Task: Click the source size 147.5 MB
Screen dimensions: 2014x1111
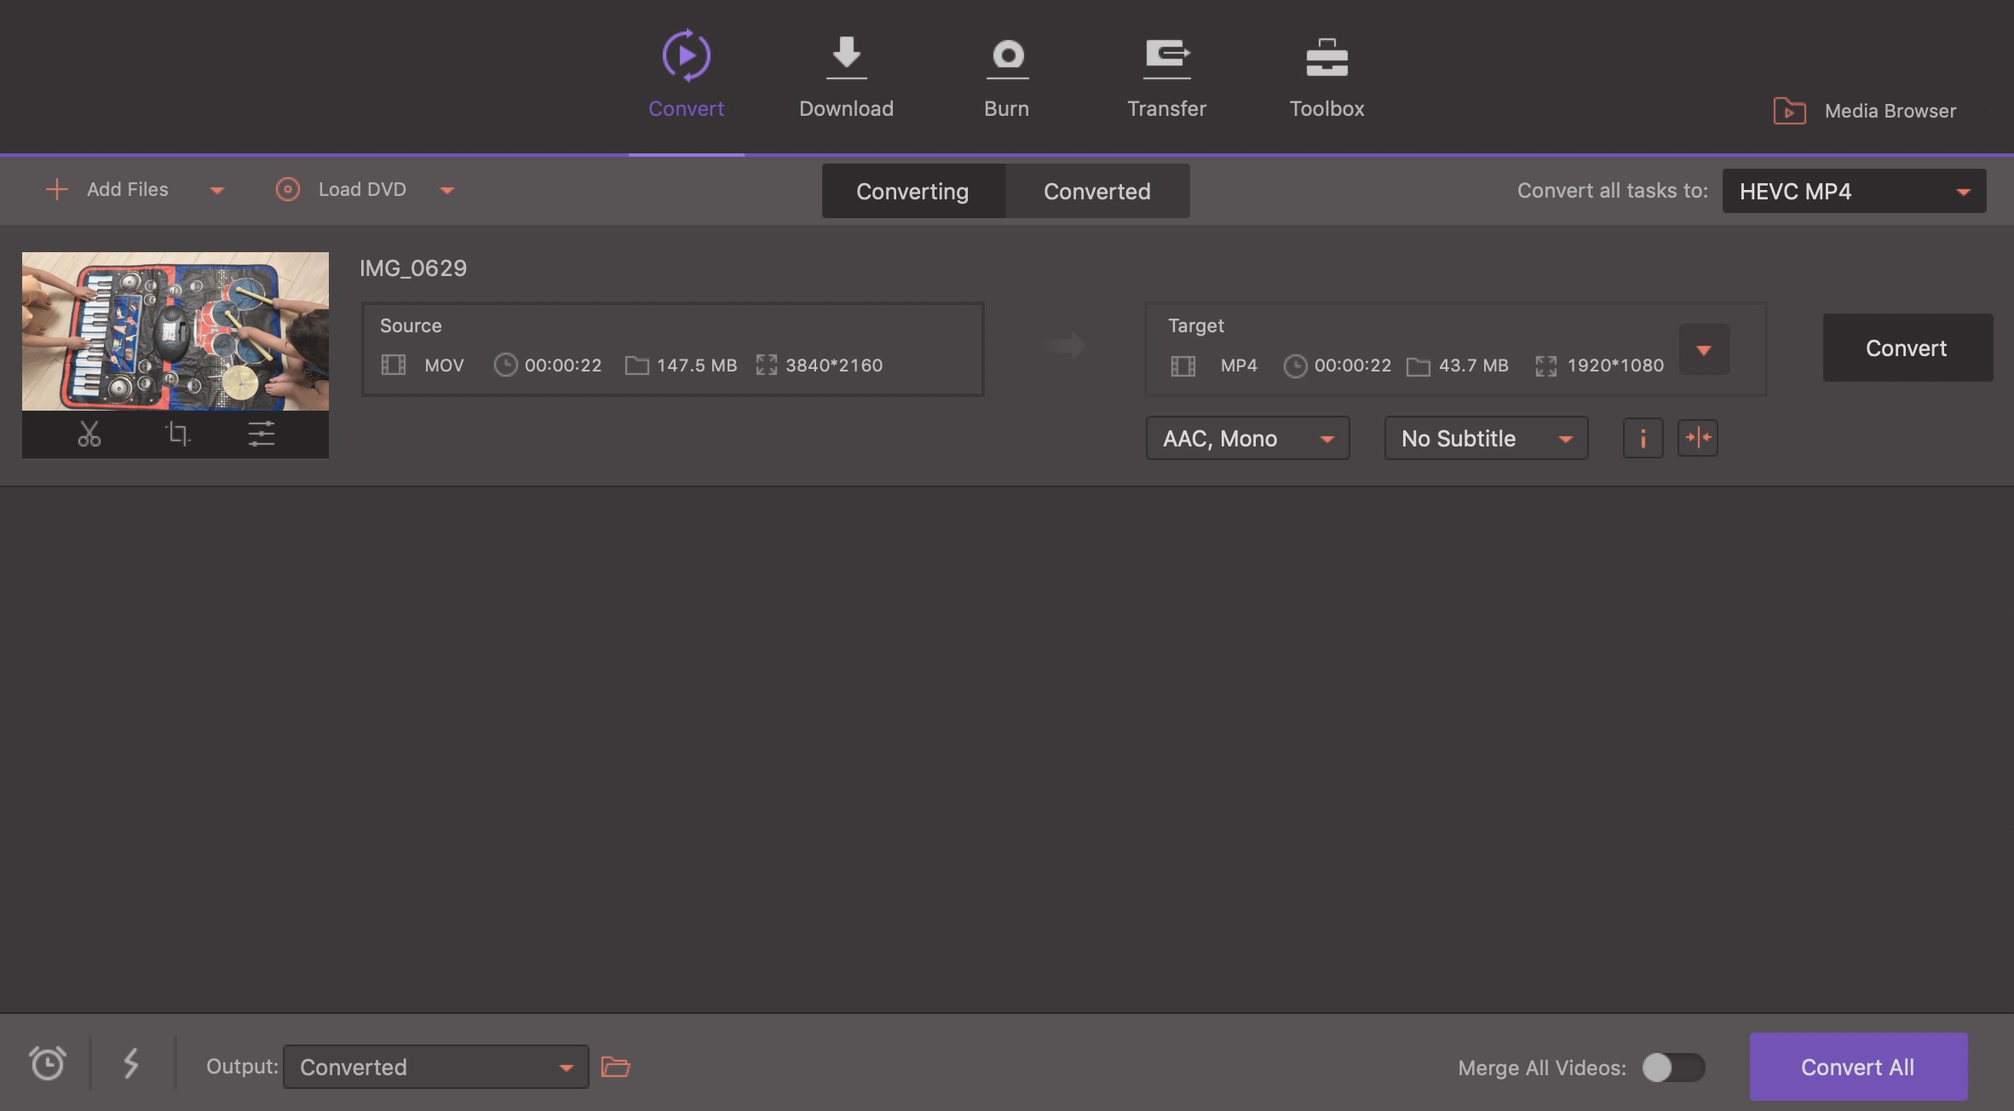Action: [697, 366]
